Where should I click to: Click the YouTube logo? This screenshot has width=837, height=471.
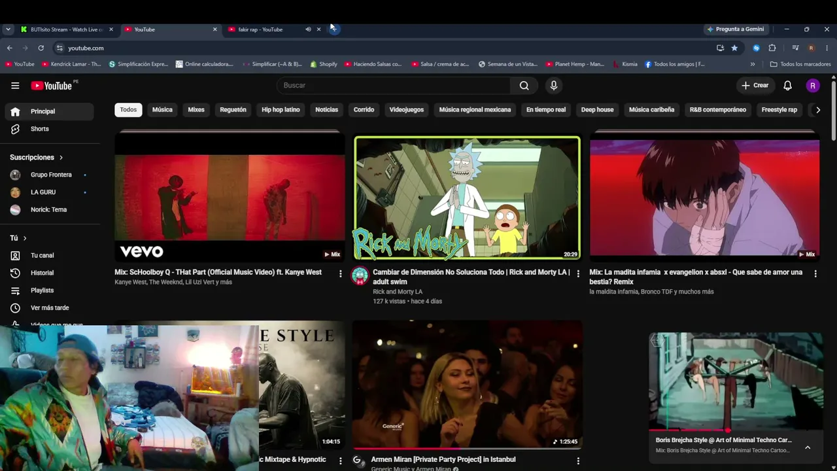point(52,86)
